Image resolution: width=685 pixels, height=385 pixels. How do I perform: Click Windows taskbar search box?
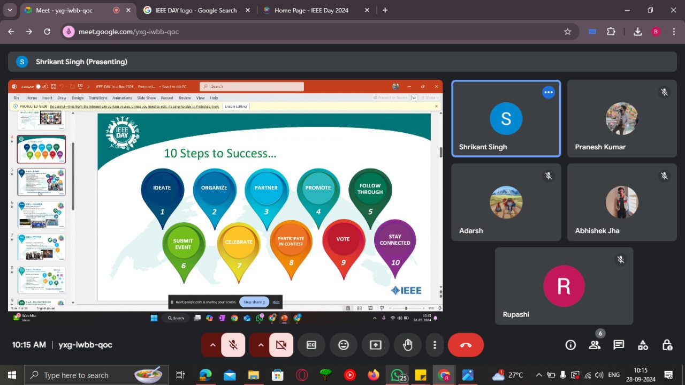tap(96, 375)
